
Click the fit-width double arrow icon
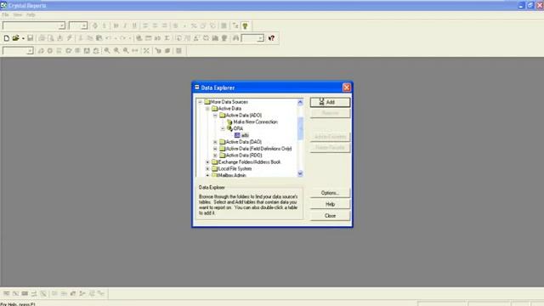(135, 51)
